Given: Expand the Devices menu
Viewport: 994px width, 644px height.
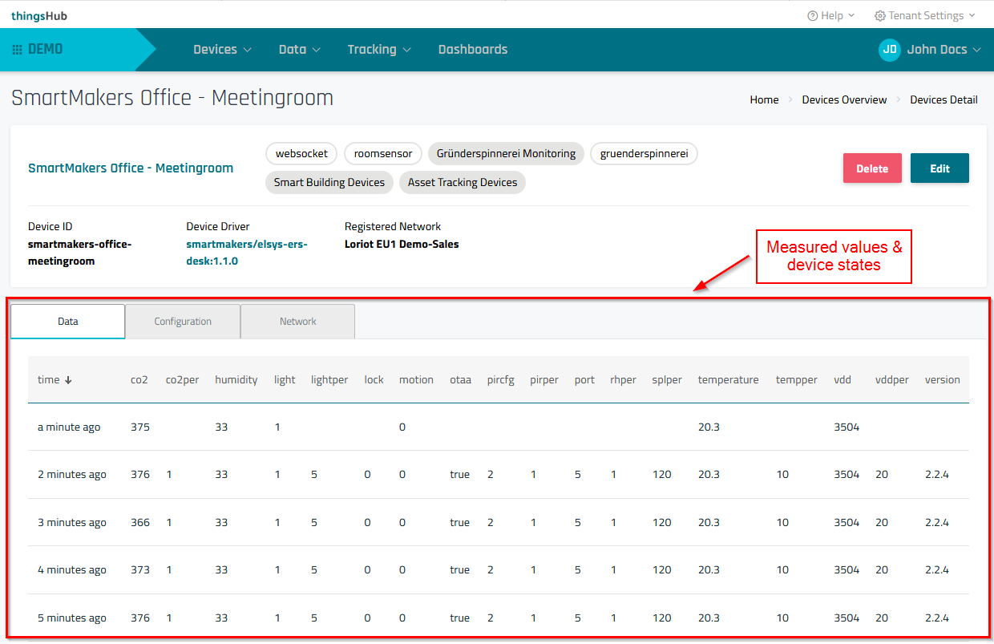Looking at the screenshot, I should (222, 50).
